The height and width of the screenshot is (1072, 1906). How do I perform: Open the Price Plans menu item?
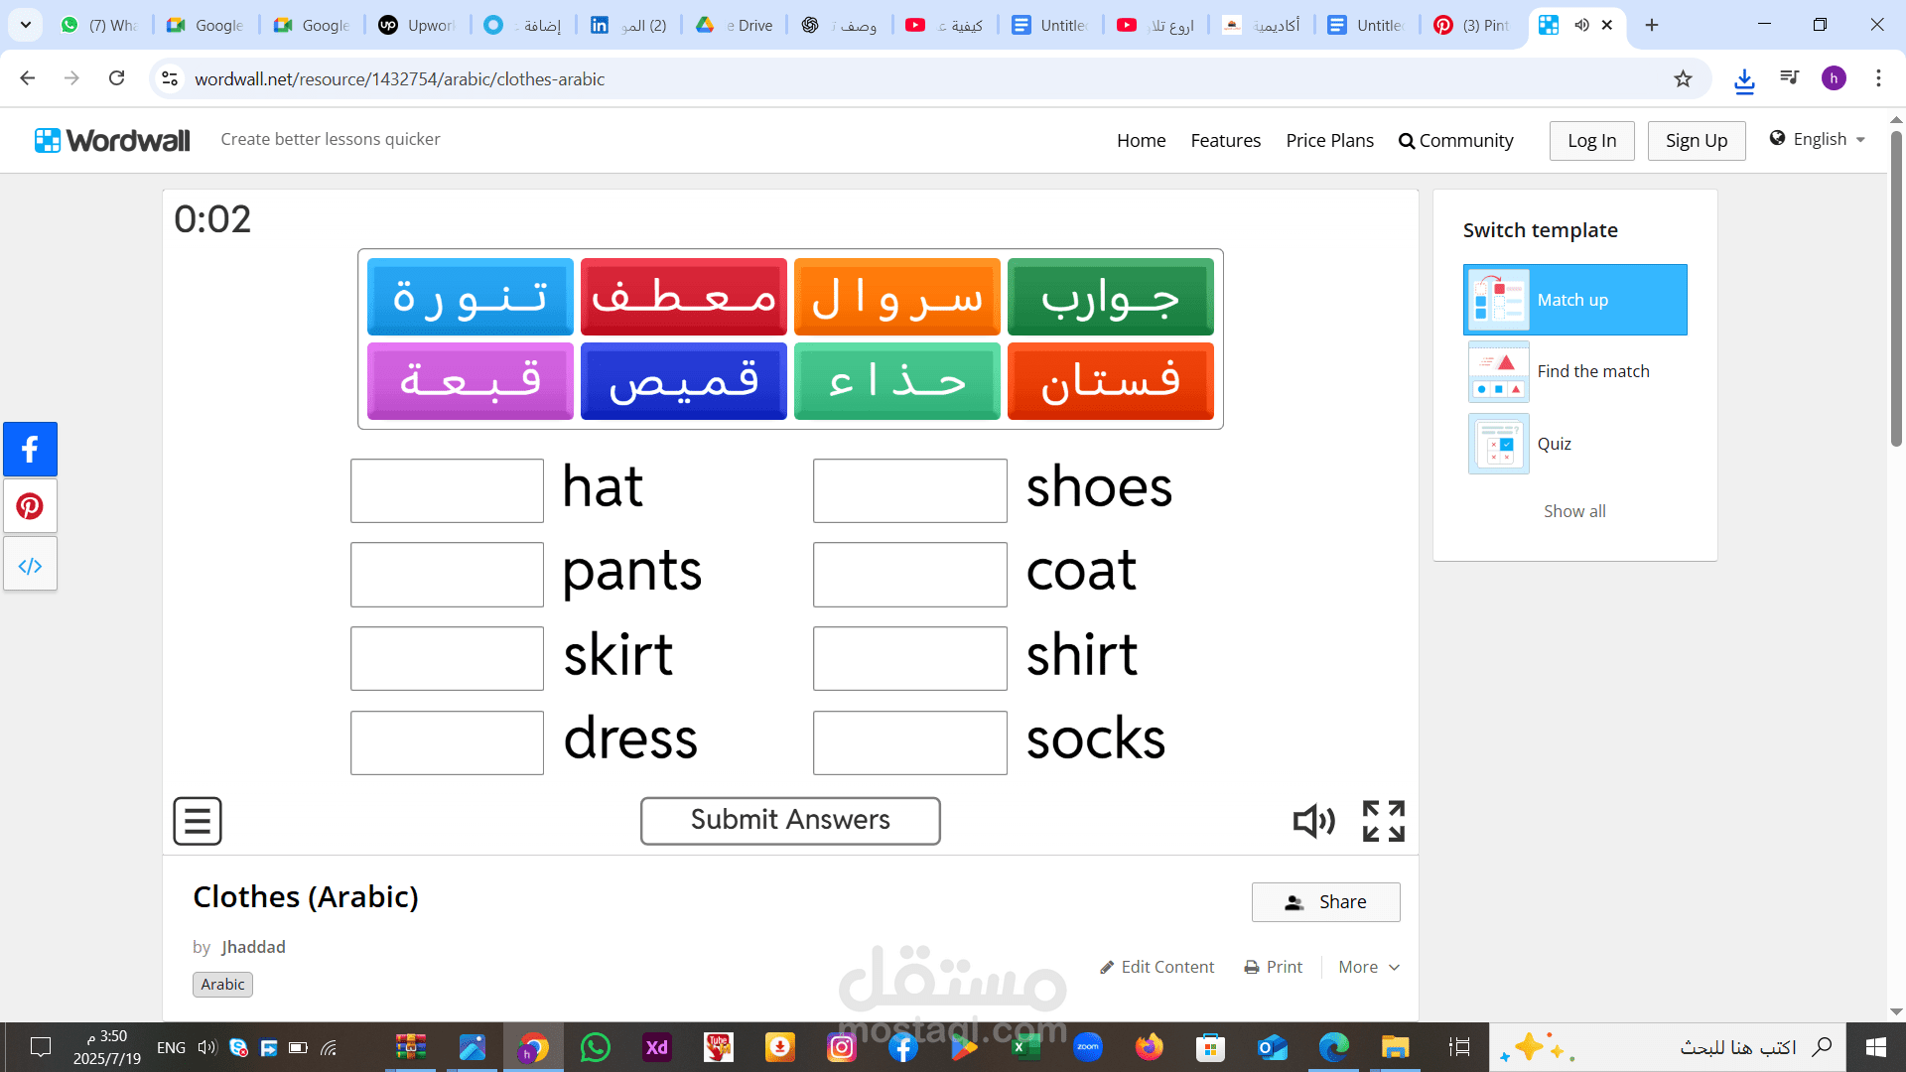(1329, 141)
